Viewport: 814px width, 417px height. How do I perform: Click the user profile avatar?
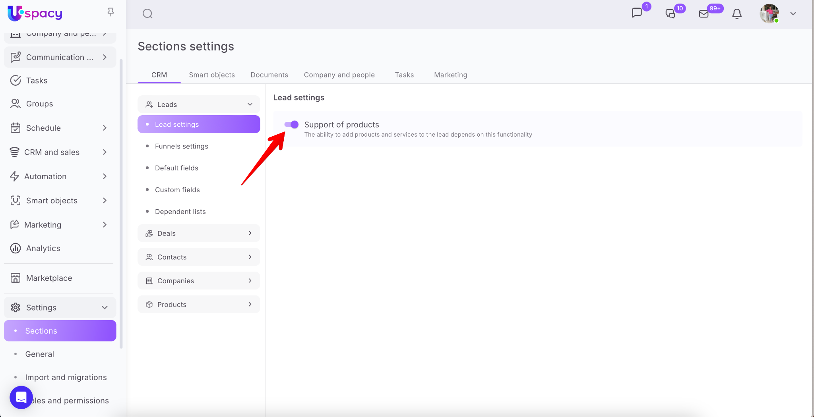point(769,14)
